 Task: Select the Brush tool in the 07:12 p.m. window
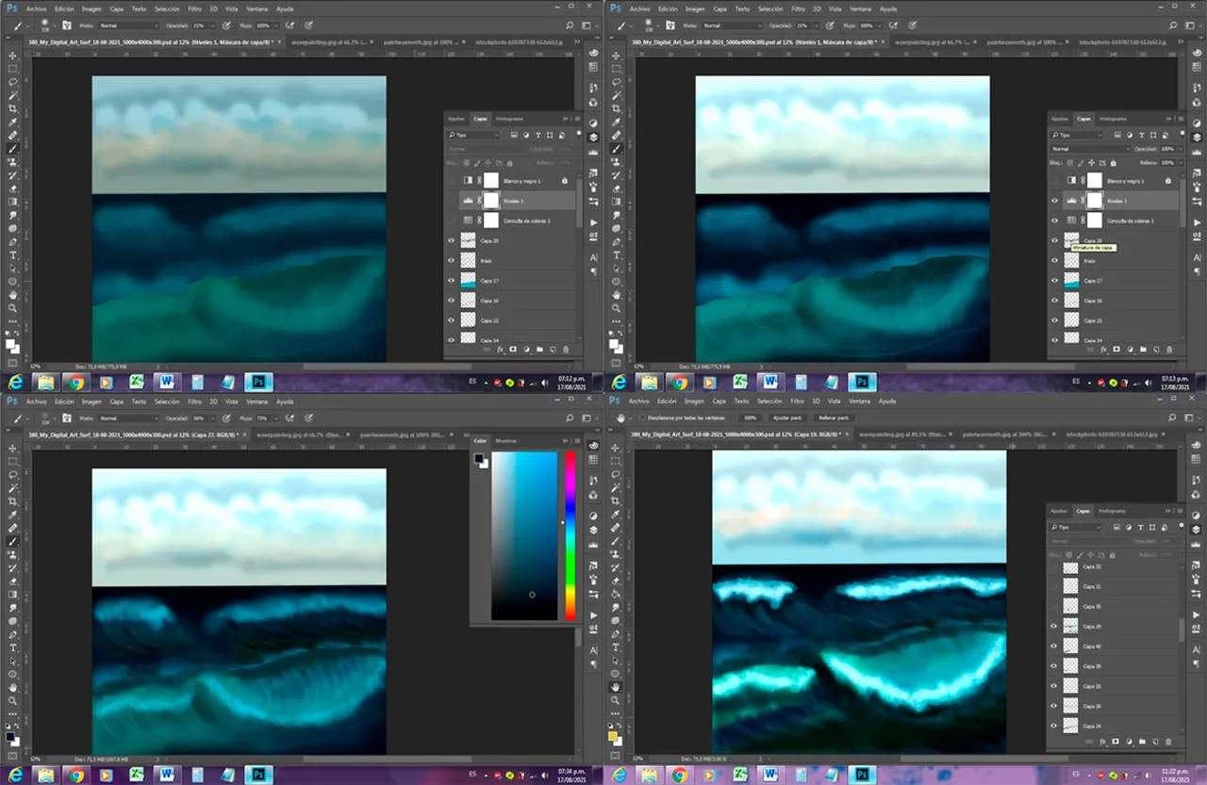coord(13,149)
